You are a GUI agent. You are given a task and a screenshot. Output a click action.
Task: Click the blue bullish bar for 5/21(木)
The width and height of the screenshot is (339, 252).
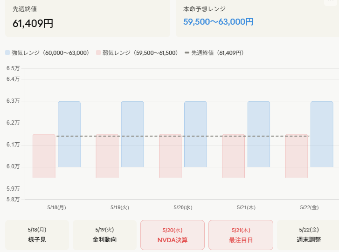point(259,134)
